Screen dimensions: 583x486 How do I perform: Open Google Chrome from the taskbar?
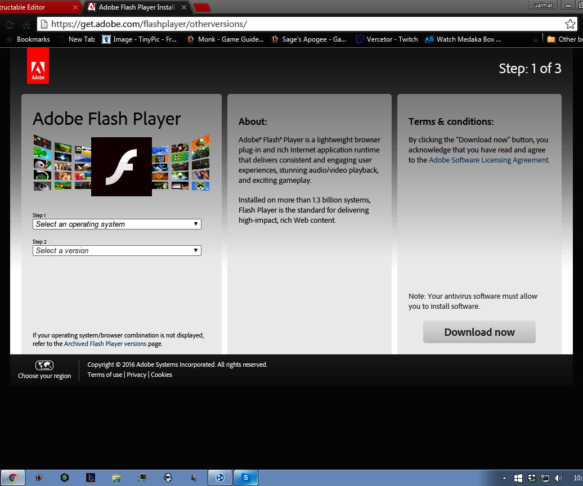pos(12,477)
